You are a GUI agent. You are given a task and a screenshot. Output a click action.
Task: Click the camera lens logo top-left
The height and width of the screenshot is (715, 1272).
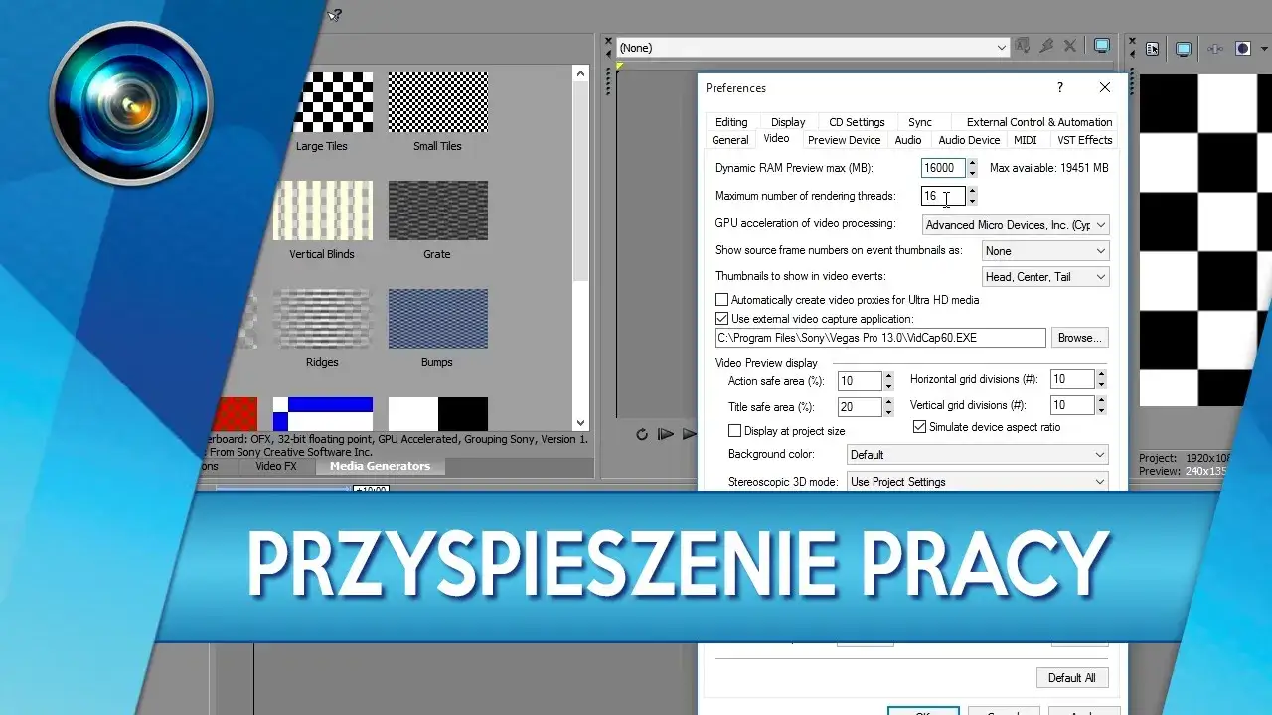pyautogui.click(x=129, y=103)
